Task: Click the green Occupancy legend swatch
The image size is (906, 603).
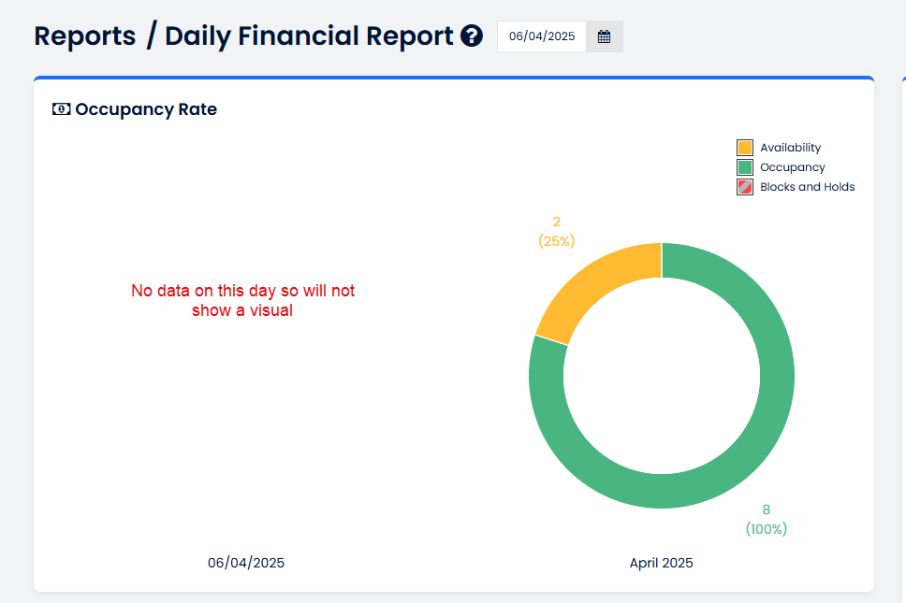Action: coord(745,167)
